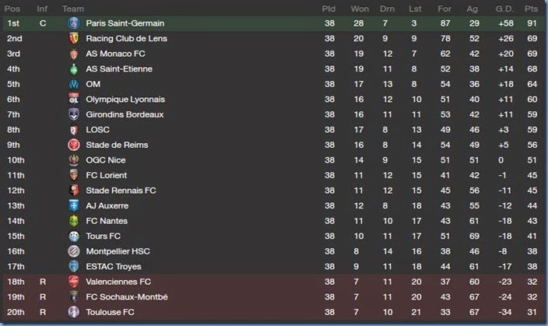Image resolution: width=548 pixels, height=326 pixels.
Task: Sort by the Team column header
Action: (x=73, y=8)
